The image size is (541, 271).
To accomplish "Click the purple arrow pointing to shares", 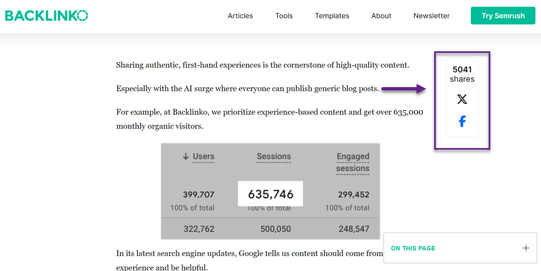I will click(403, 89).
